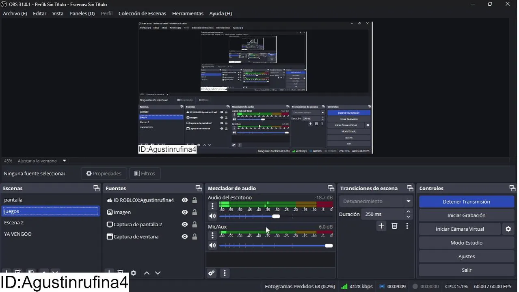Hide the Imagen source
Screen dimensions: 519x292
(185, 212)
